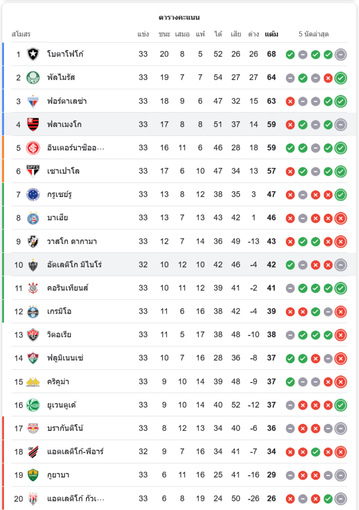Viewport: 359px width, 510px height.
Task: Open Flamengo's red-black crest
Action: tap(33, 124)
